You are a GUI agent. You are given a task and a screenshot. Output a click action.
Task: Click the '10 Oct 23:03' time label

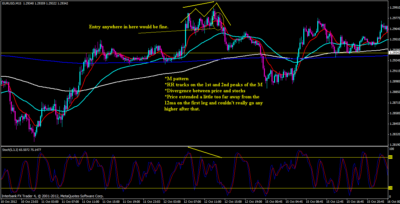click(x=30, y=201)
